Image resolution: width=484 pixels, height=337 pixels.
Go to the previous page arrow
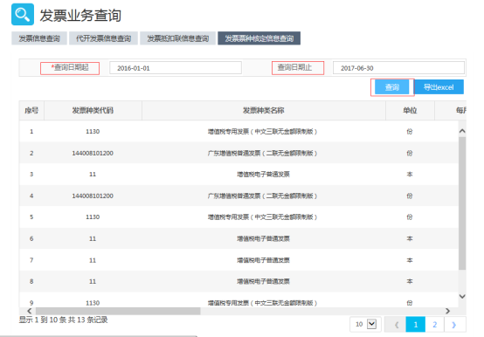tap(397, 325)
